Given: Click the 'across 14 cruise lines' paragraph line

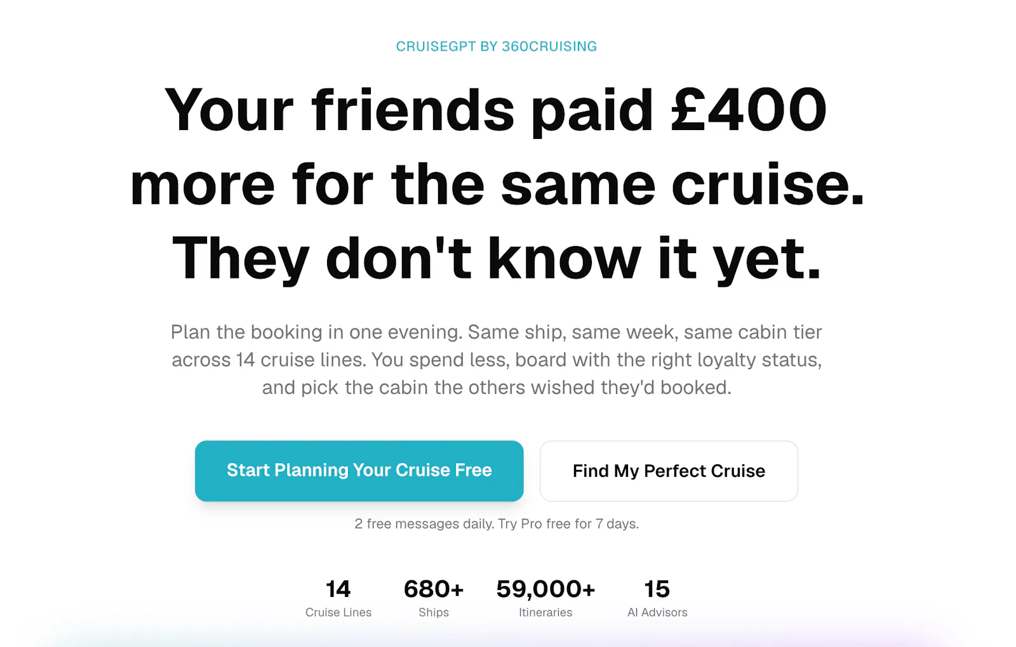Looking at the screenshot, I should (497, 360).
